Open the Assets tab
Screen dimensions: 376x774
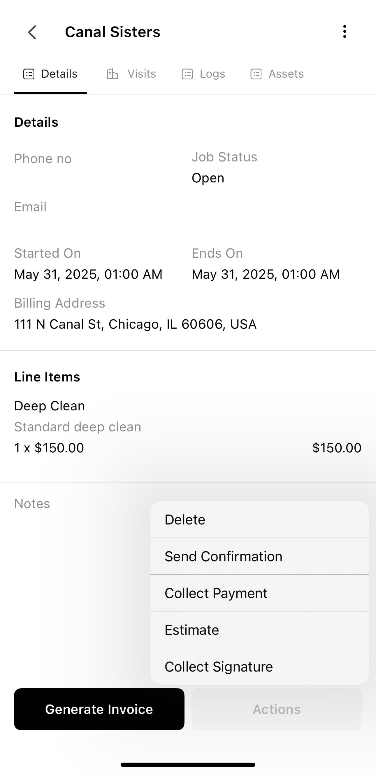coord(286,74)
